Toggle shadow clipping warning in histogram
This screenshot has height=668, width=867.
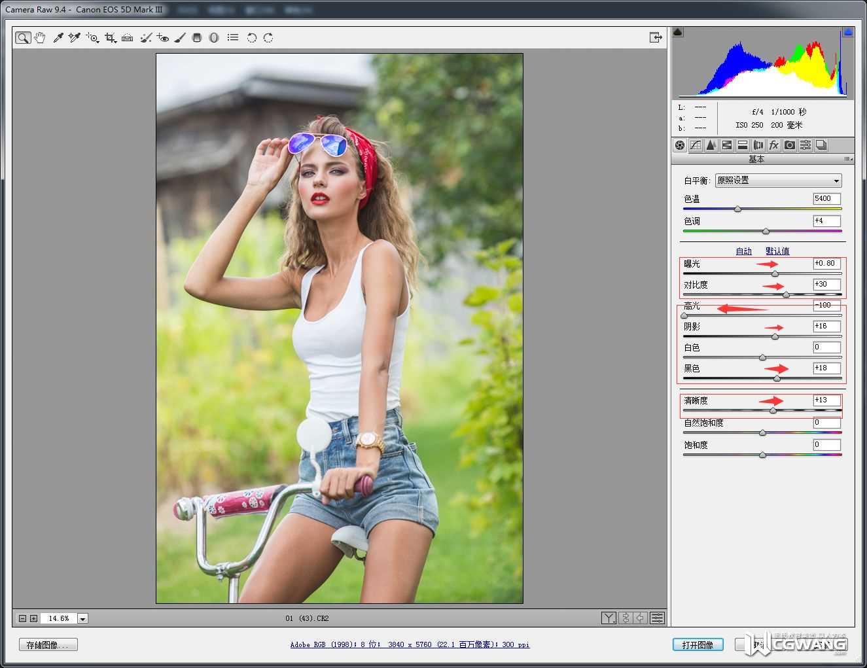point(678,31)
